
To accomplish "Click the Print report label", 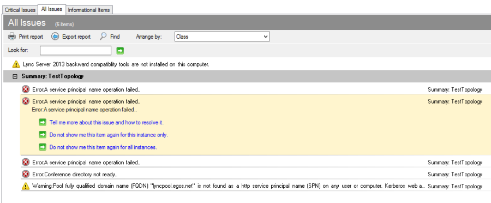I will tap(31, 37).
